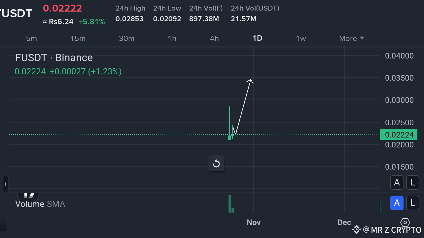Image resolution: width=424 pixels, height=238 pixels.
Task: Choose the 1w timeframe
Action: [x=301, y=38]
